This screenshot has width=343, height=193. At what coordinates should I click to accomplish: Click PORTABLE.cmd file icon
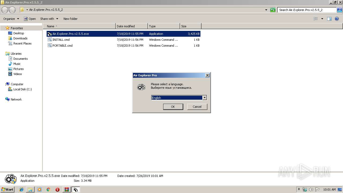pos(50,46)
